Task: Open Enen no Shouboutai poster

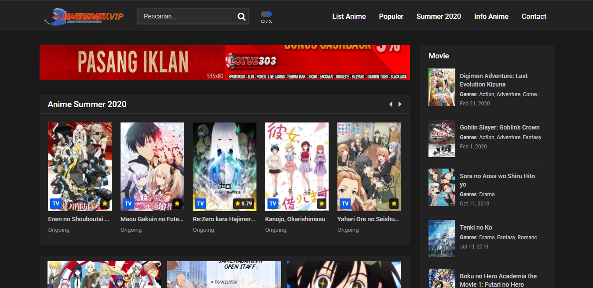Action: [80, 167]
